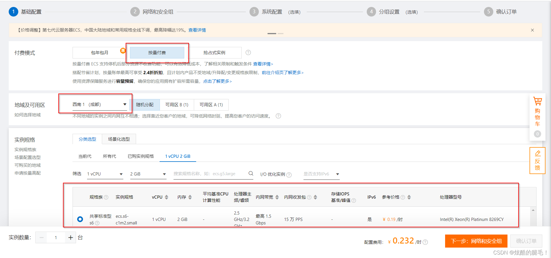Open the 1 vCPU filter dropdown

(105, 174)
